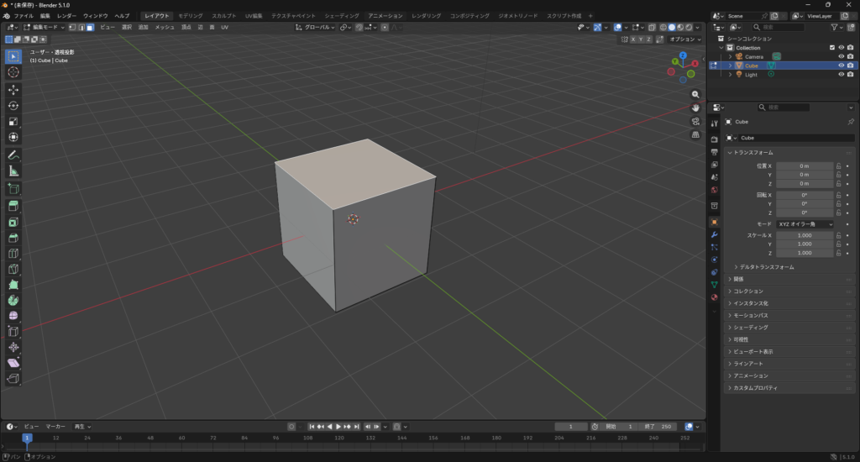Screen dimensions: 860x462
Task: Open the ファイル menu
Action: [x=23, y=16]
